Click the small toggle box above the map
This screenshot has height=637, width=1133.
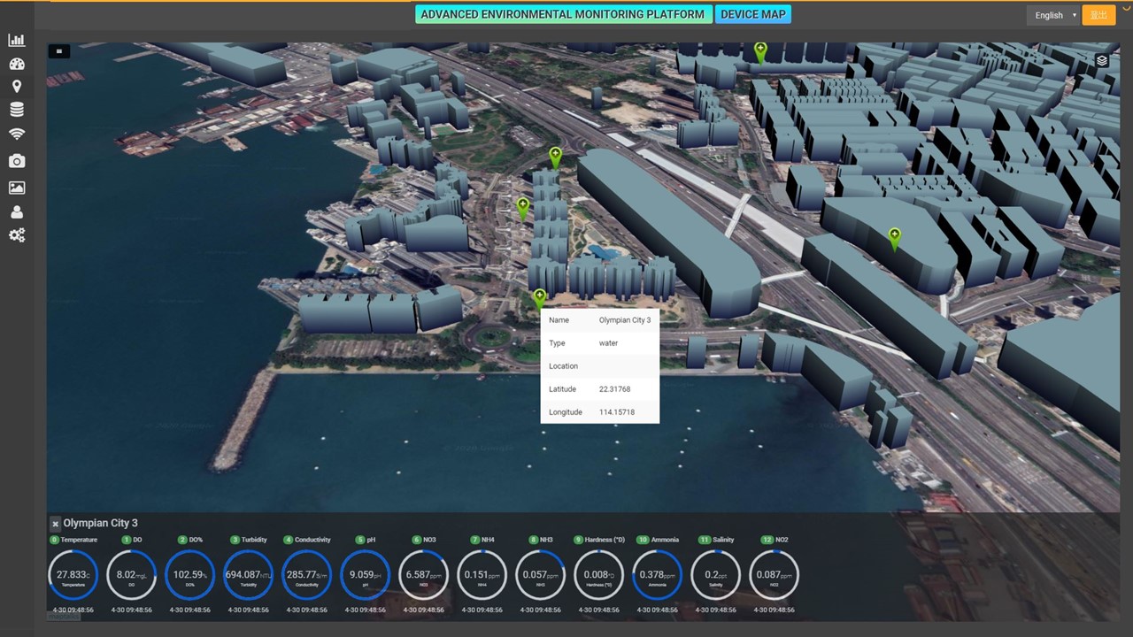(x=58, y=50)
